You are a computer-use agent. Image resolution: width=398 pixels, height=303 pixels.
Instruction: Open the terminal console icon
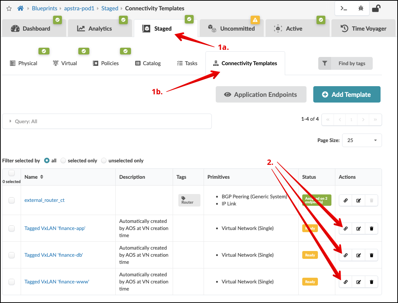click(344, 9)
